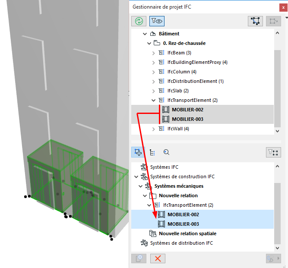Toggle the filter visibility eye button
The height and width of the screenshot is (268, 288).
point(157,21)
